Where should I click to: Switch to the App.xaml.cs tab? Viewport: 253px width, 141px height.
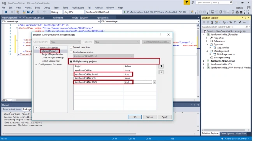(102, 18)
